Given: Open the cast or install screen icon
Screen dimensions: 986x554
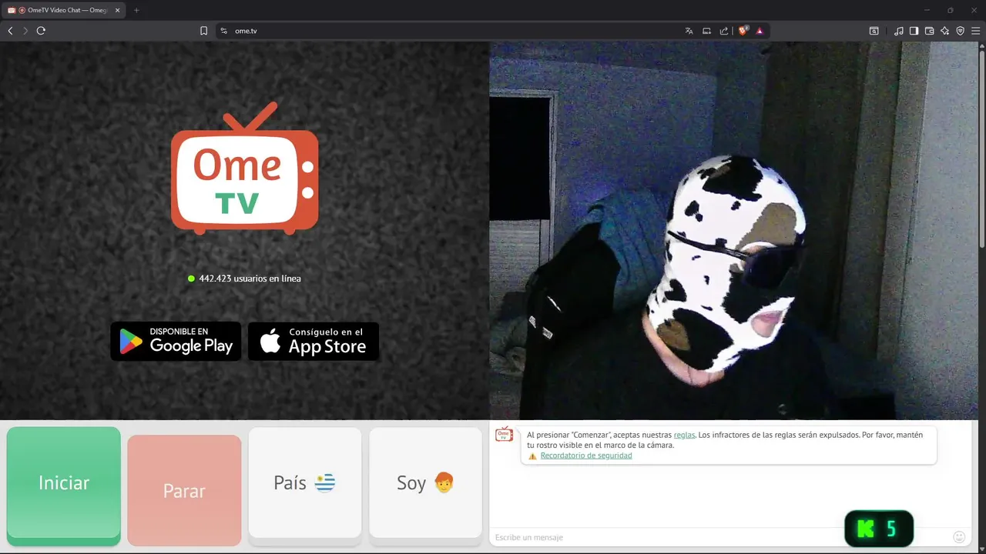Looking at the screenshot, I should (x=706, y=31).
